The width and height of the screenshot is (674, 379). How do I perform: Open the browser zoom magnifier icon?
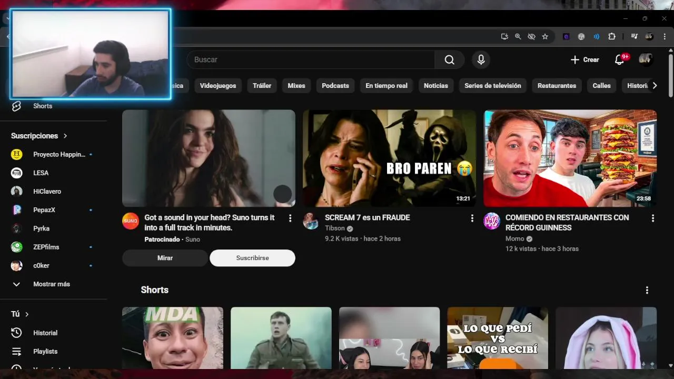tap(518, 36)
